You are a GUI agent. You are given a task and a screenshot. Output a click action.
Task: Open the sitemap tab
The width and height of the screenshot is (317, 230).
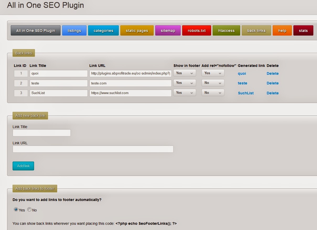click(x=168, y=31)
